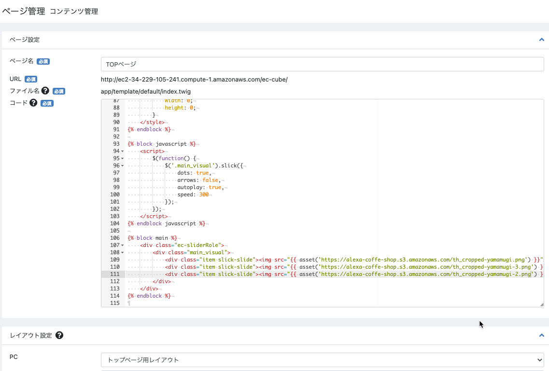Place cursor on 'autoplay: true' line
The image size is (549, 371).
pos(200,187)
